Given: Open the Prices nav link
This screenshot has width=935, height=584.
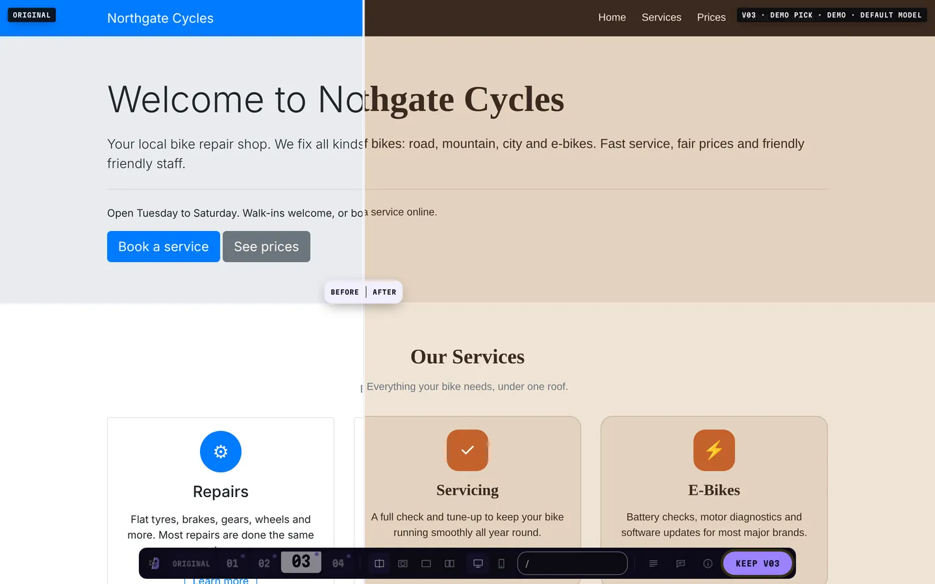Looking at the screenshot, I should click(712, 18).
